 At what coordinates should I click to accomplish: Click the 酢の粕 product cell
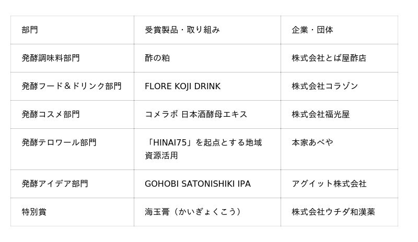(207, 58)
